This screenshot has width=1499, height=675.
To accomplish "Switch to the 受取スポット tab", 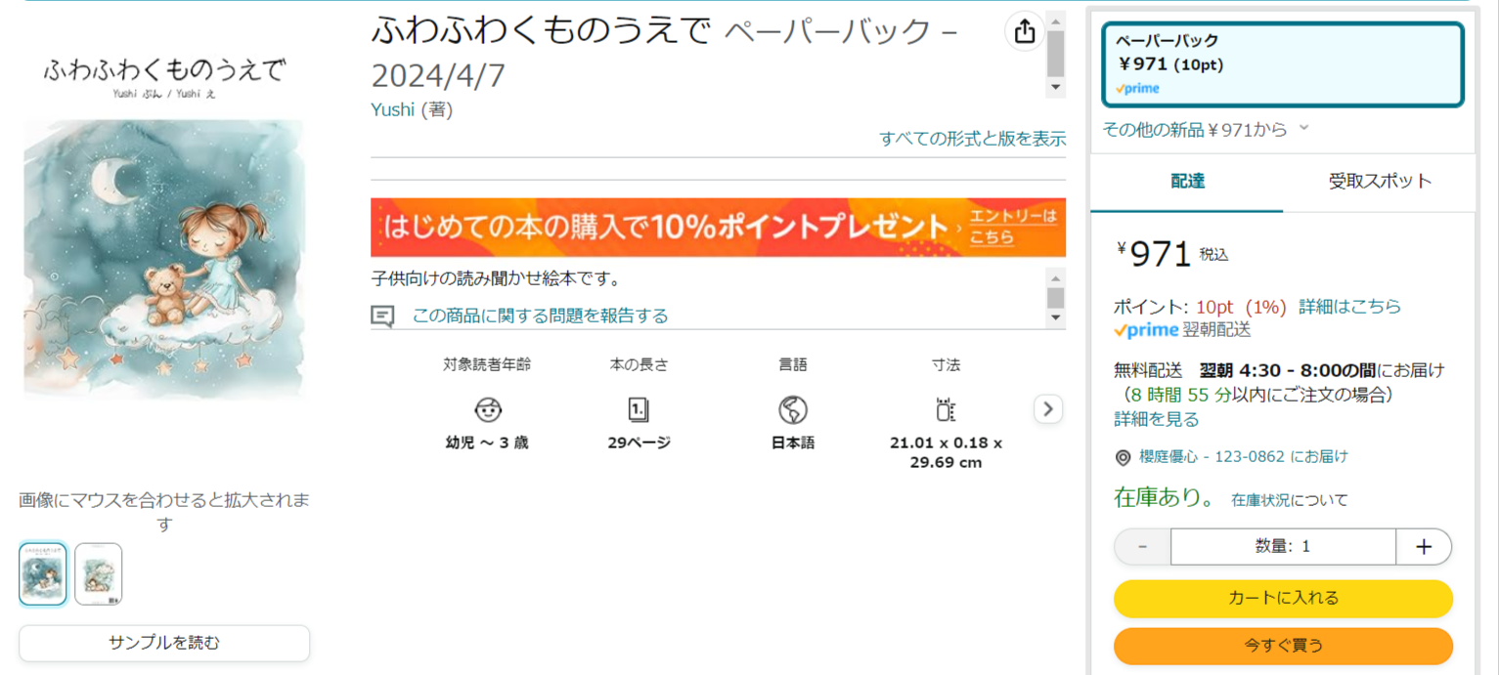I will click(x=1380, y=182).
